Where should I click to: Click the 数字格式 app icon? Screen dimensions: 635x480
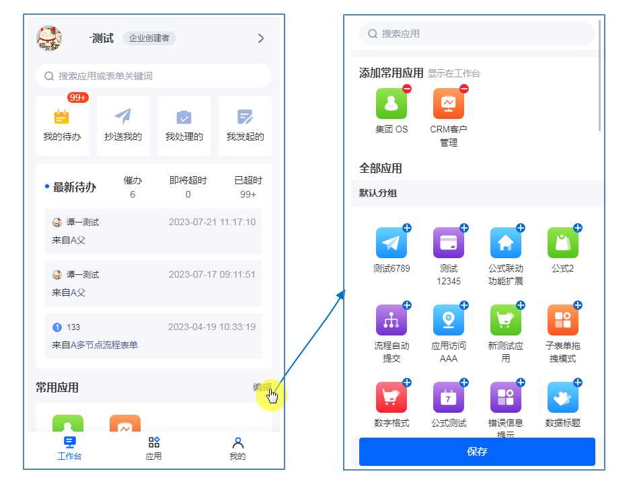click(x=391, y=397)
